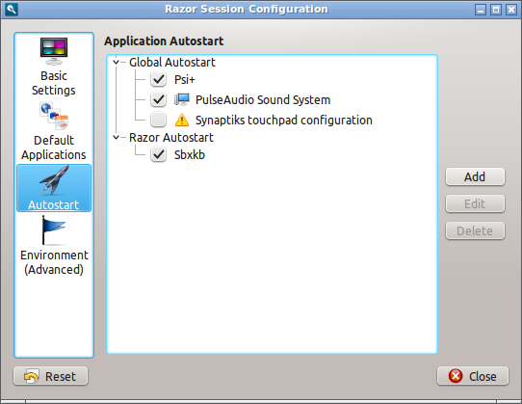Screen dimensions: 522x404
Task: Enable Synaptiks touchpad configuration checkbox
Action: [x=159, y=120]
